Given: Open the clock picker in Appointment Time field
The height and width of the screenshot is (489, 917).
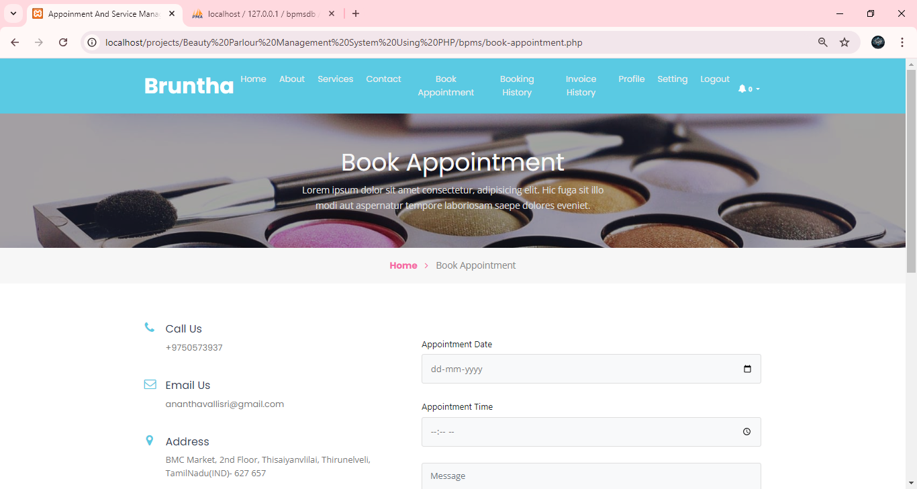Looking at the screenshot, I should (746, 431).
